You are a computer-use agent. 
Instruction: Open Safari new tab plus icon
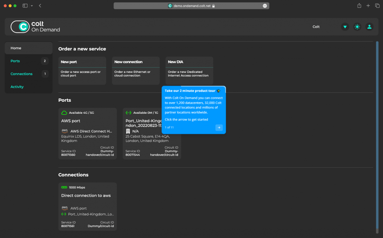(368, 6)
